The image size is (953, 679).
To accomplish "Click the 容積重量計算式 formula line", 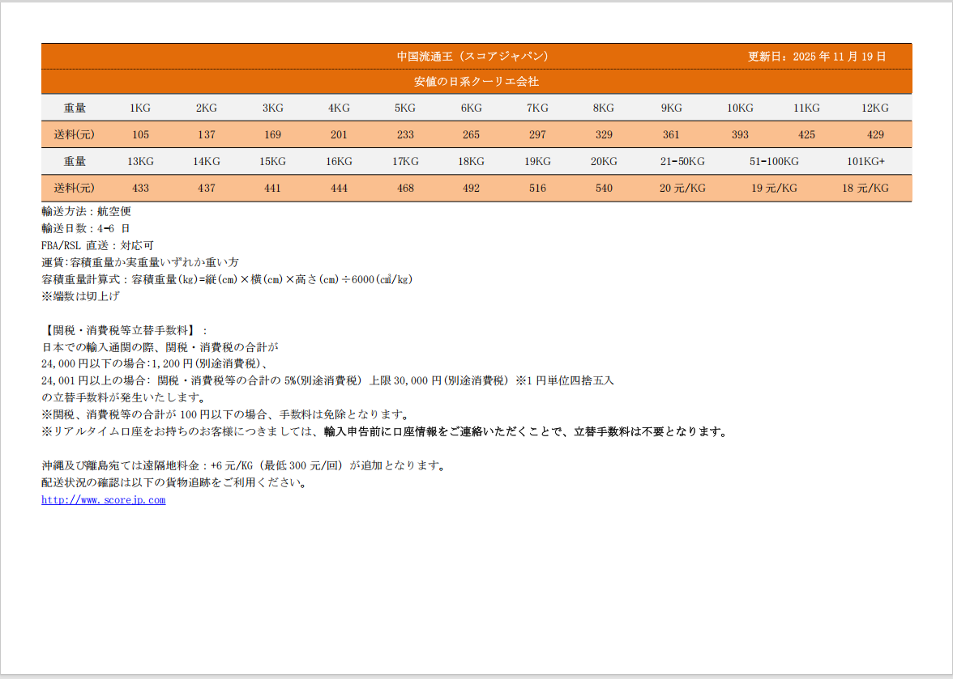I will tap(227, 279).
